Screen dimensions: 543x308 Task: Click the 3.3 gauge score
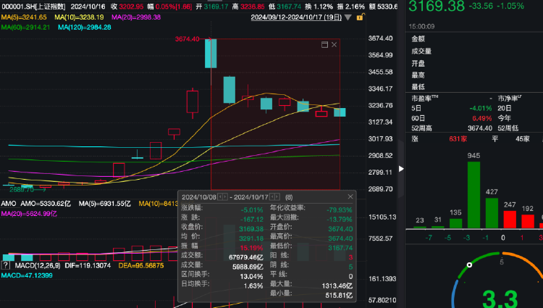500,299
